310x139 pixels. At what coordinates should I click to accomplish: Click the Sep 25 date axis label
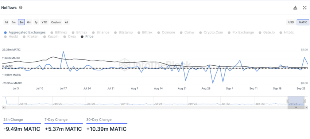pos(301,89)
